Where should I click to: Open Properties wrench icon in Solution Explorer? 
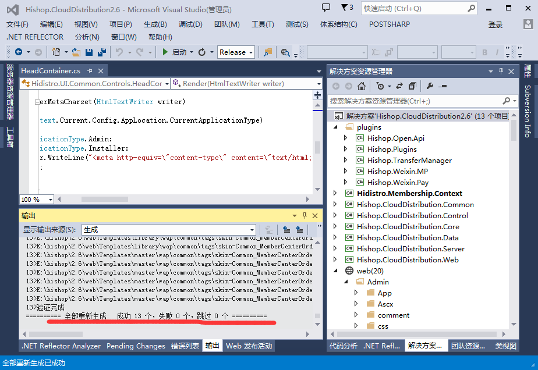pos(430,86)
